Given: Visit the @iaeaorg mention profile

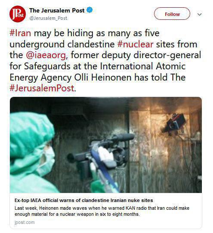Looking at the screenshot, I should tap(47, 55).
